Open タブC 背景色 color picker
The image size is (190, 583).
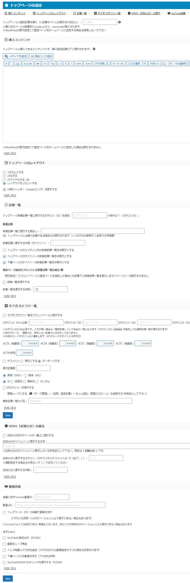point(105,343)
